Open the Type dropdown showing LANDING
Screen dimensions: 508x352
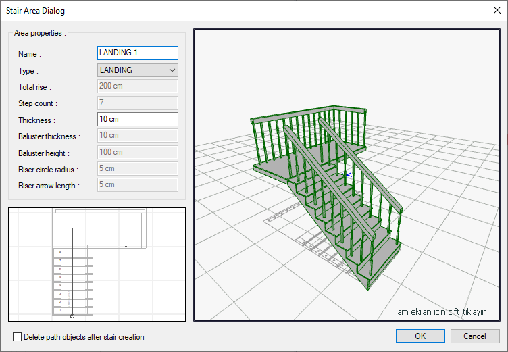[x=137, y=70]
